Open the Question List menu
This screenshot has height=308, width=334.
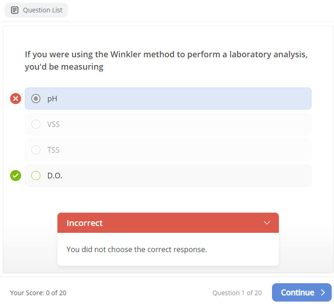click(36, 10)
